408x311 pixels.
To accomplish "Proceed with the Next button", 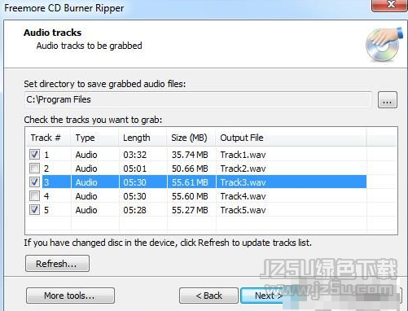I will [x=269, y=296].
